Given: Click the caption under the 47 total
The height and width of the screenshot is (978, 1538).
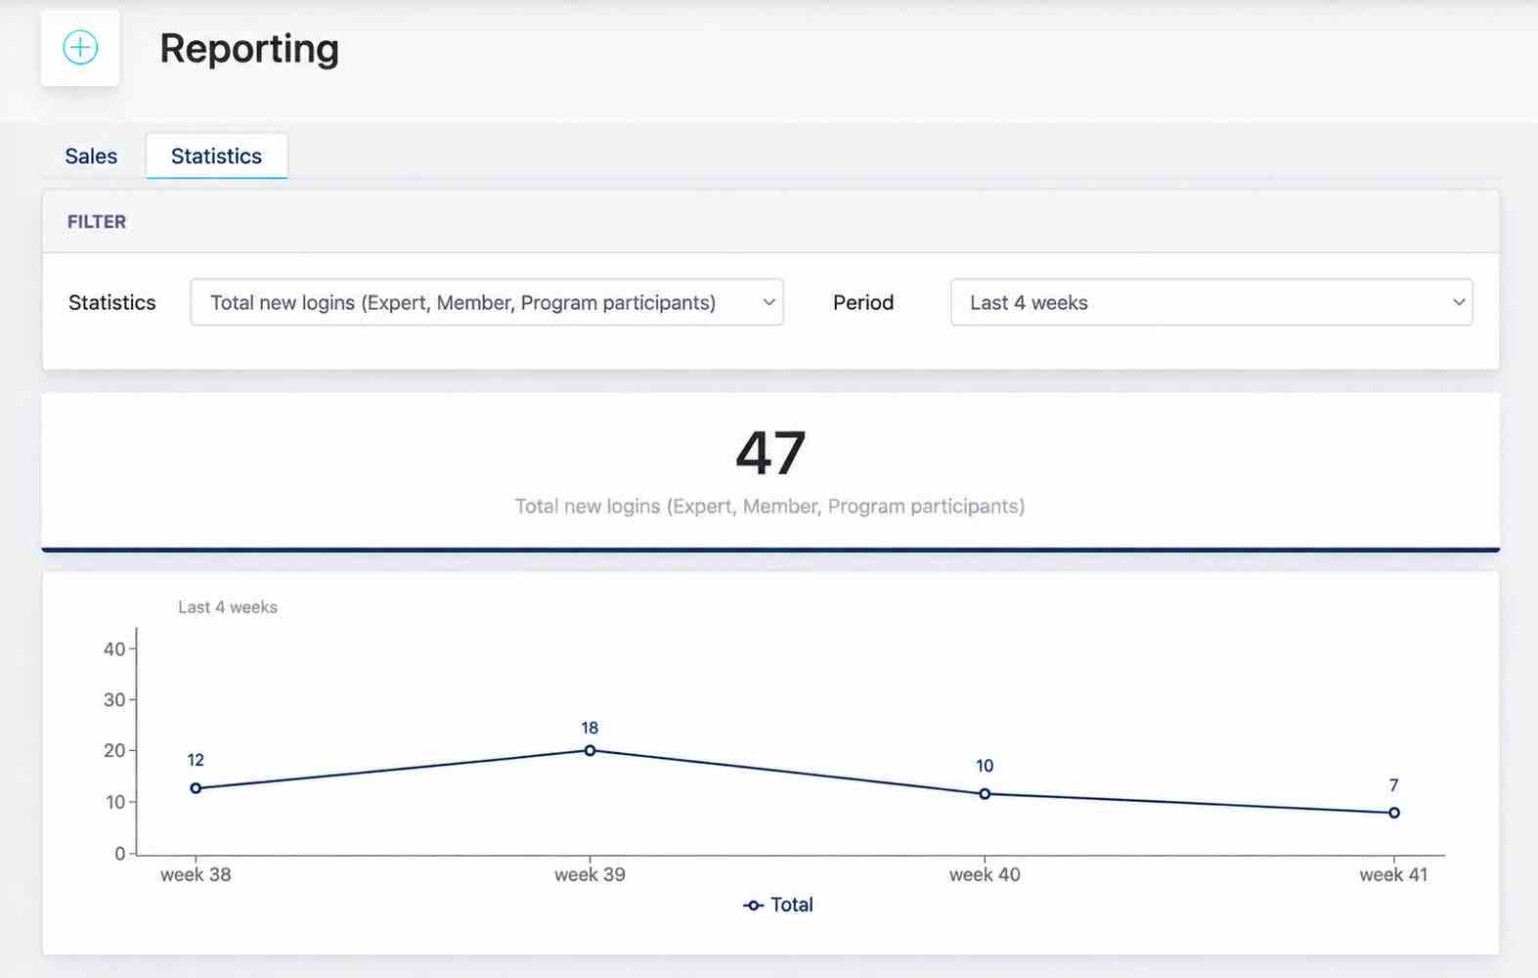Looking at the screenshot, I should coord(770,507).
